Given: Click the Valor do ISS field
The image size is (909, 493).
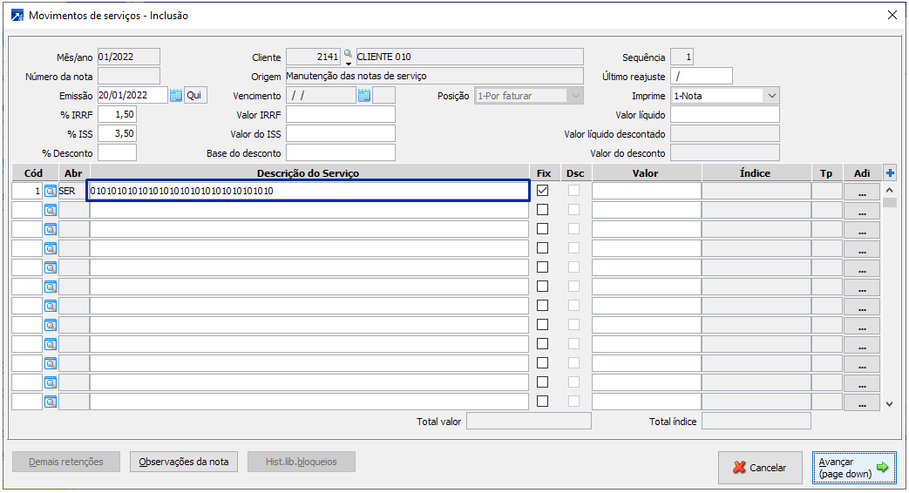Looking at the screenshot, I should tap(341, 133).
